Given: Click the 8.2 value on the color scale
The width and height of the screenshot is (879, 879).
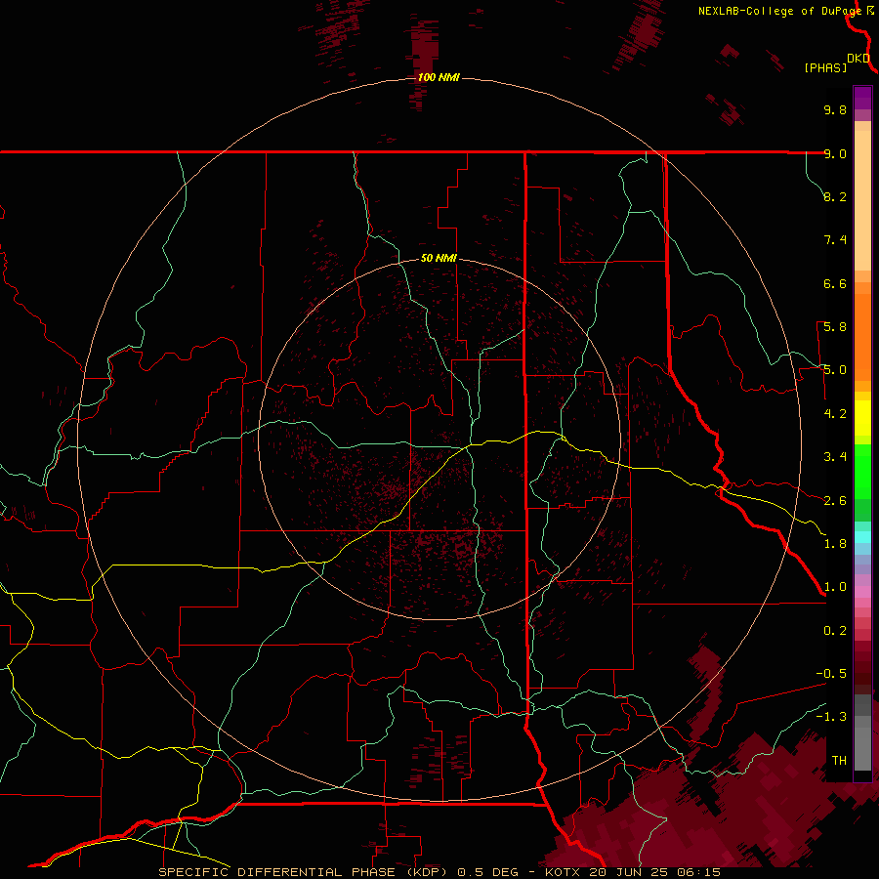Looking at the screenshot, I should pyautogui.click(x=835, y=196).
